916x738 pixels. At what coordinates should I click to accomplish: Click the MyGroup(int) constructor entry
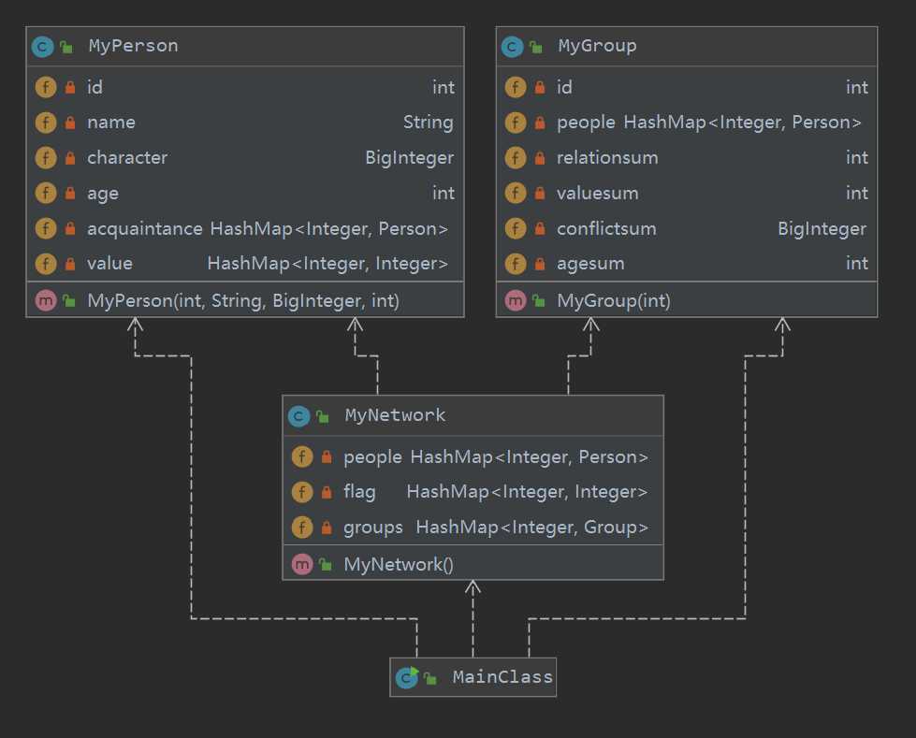613,300
